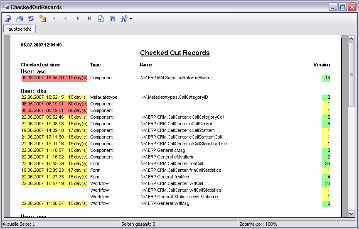Click the report timestamp 06.07.2007 12:01:49
359x229 pixels.
(41, 45)
